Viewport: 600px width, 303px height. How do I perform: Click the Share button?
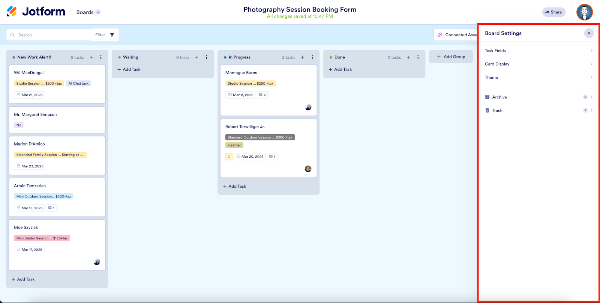[553, 12]
